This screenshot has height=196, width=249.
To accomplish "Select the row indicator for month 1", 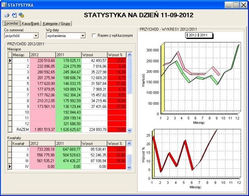I will [10, 61].
